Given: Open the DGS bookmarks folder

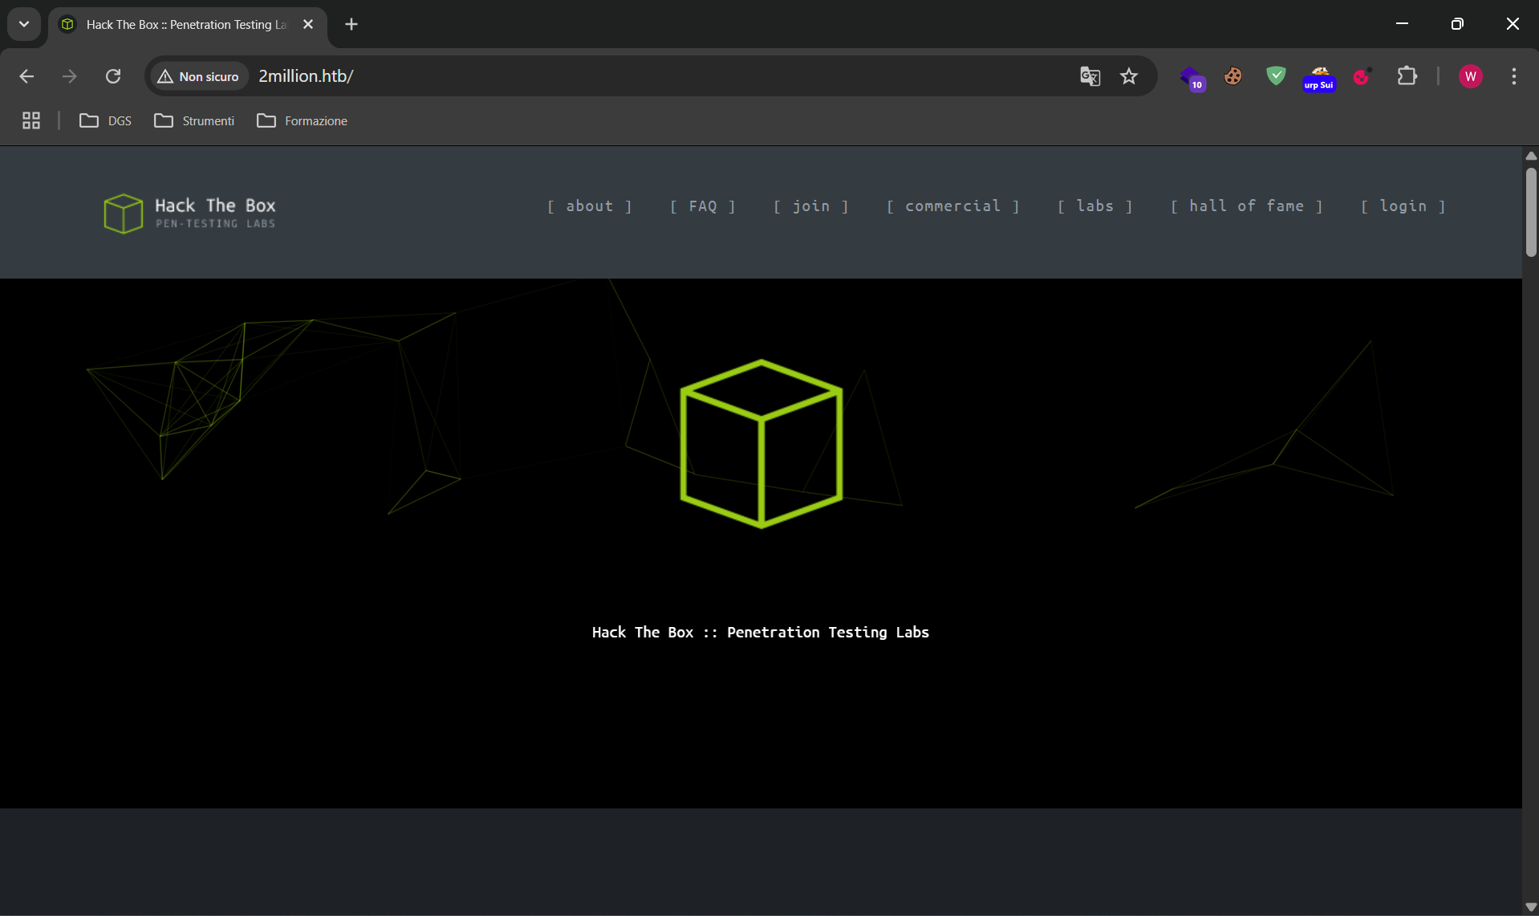Looking at the screenshot, I should tap(105, 120).
